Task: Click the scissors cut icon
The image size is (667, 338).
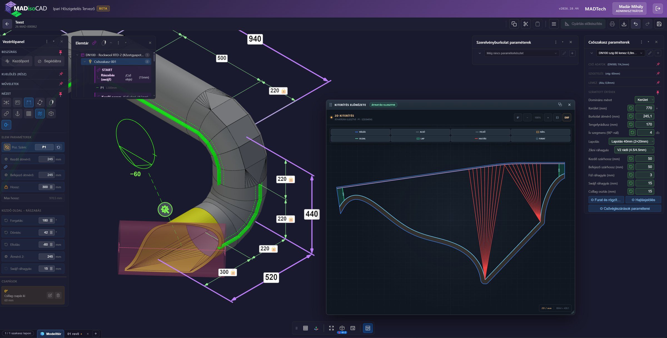Action: point(526,24)
